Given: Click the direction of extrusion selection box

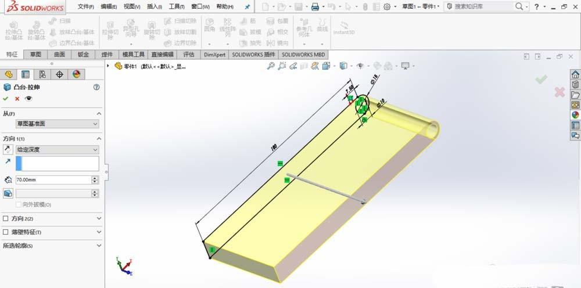Looking at the screenshot, I should [x=57, y=163].
